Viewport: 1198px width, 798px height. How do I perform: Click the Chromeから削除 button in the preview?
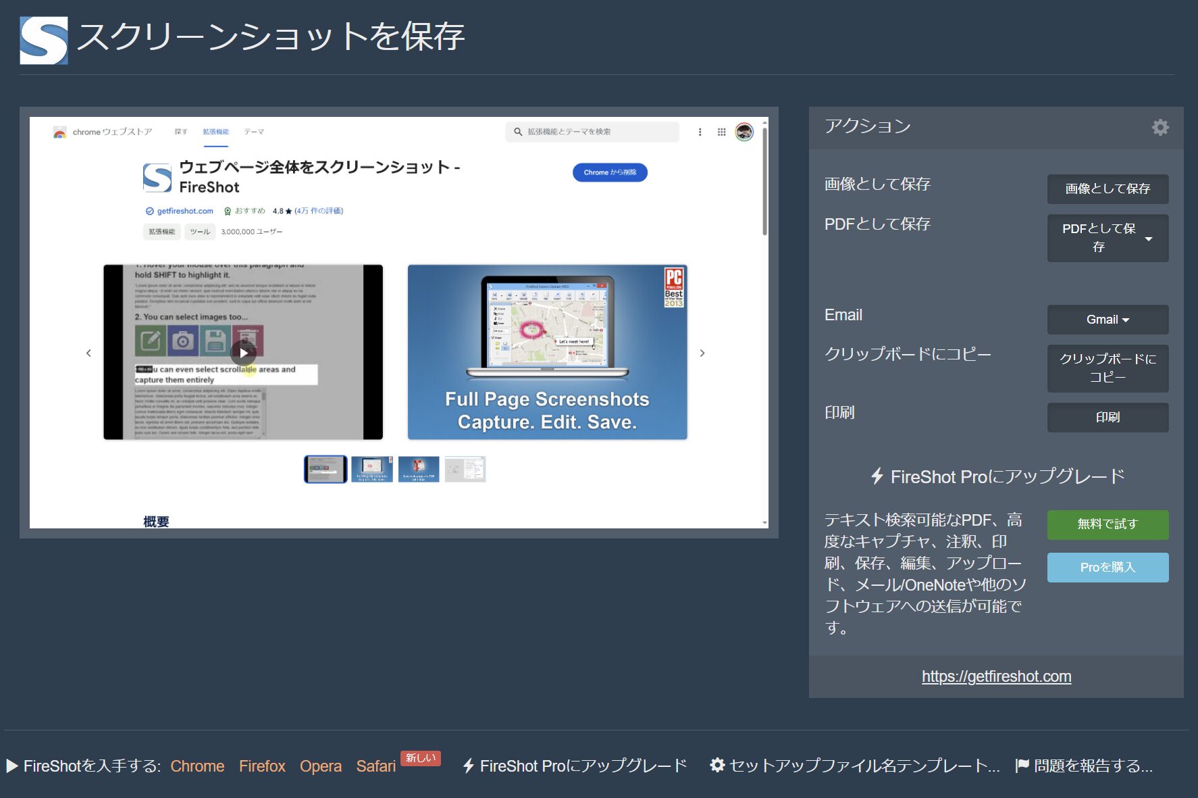610,172
